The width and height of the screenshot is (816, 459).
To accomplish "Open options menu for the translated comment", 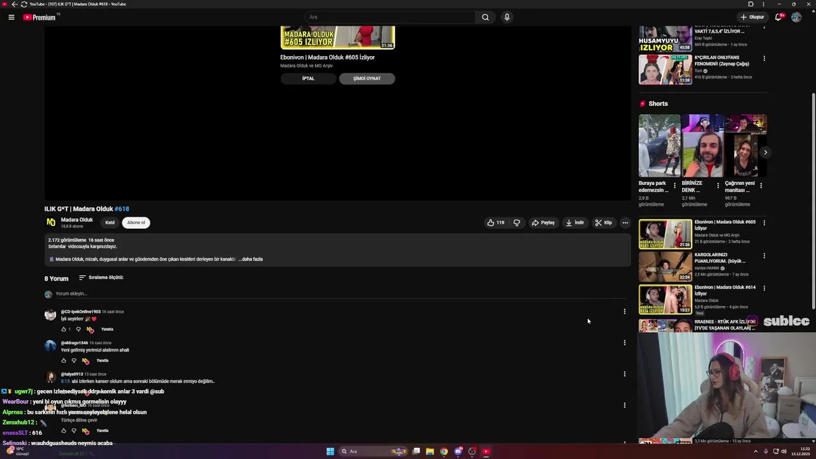I will 625,405.
